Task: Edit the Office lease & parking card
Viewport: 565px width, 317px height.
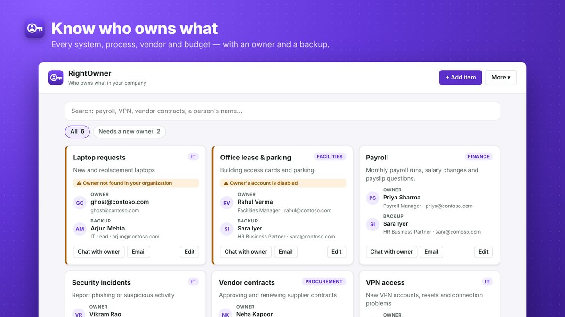Action: tap(337, 252)
